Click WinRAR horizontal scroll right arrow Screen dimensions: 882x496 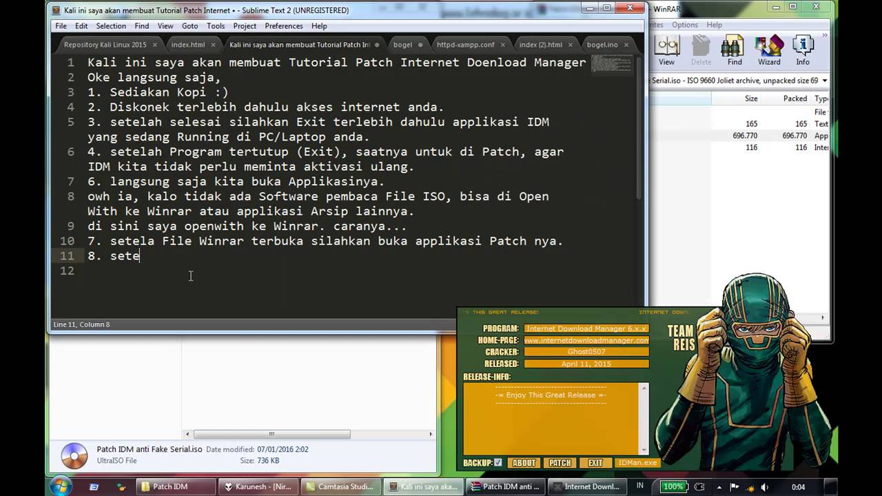coord(823,318)
